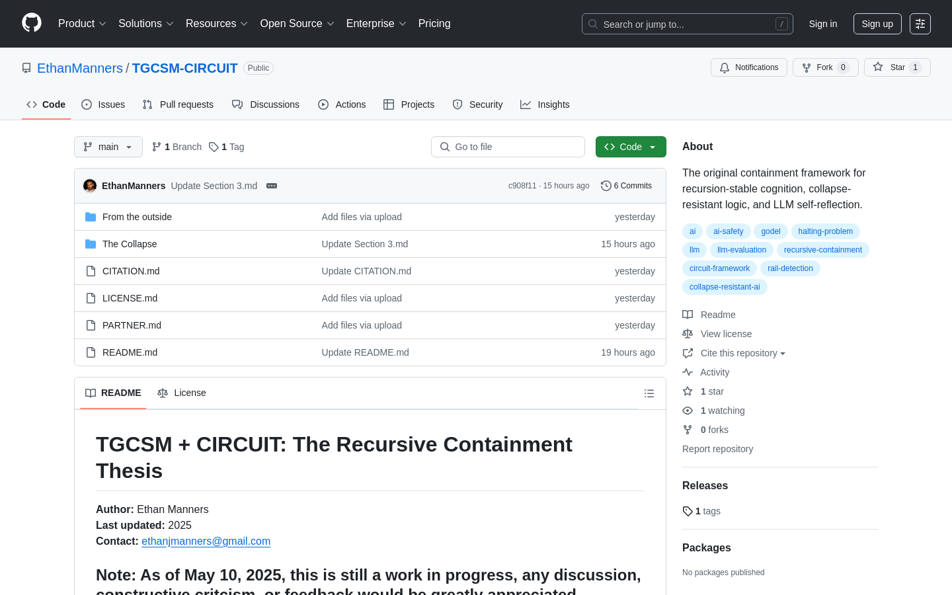Select the README tab

coord(113,393)
